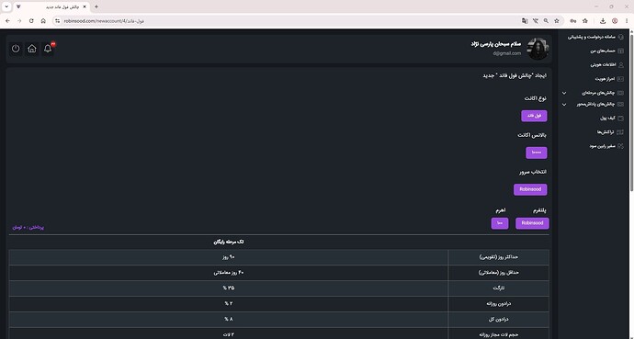
Task: Bookmark this page with the star icon
Action: coord(557,21)
